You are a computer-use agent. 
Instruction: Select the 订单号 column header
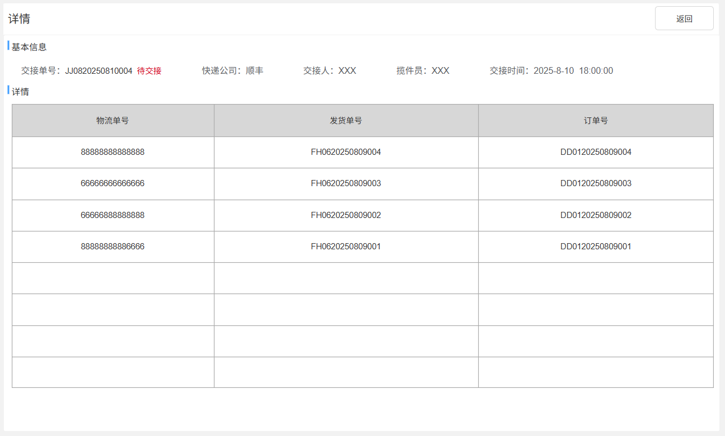click(596, 120)
